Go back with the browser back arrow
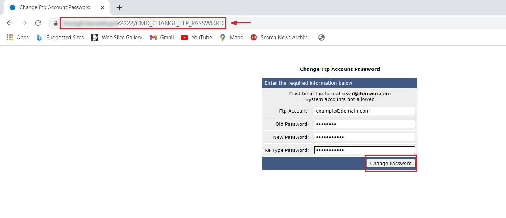This screenshot has width=506, height=218. pos(10,23)
